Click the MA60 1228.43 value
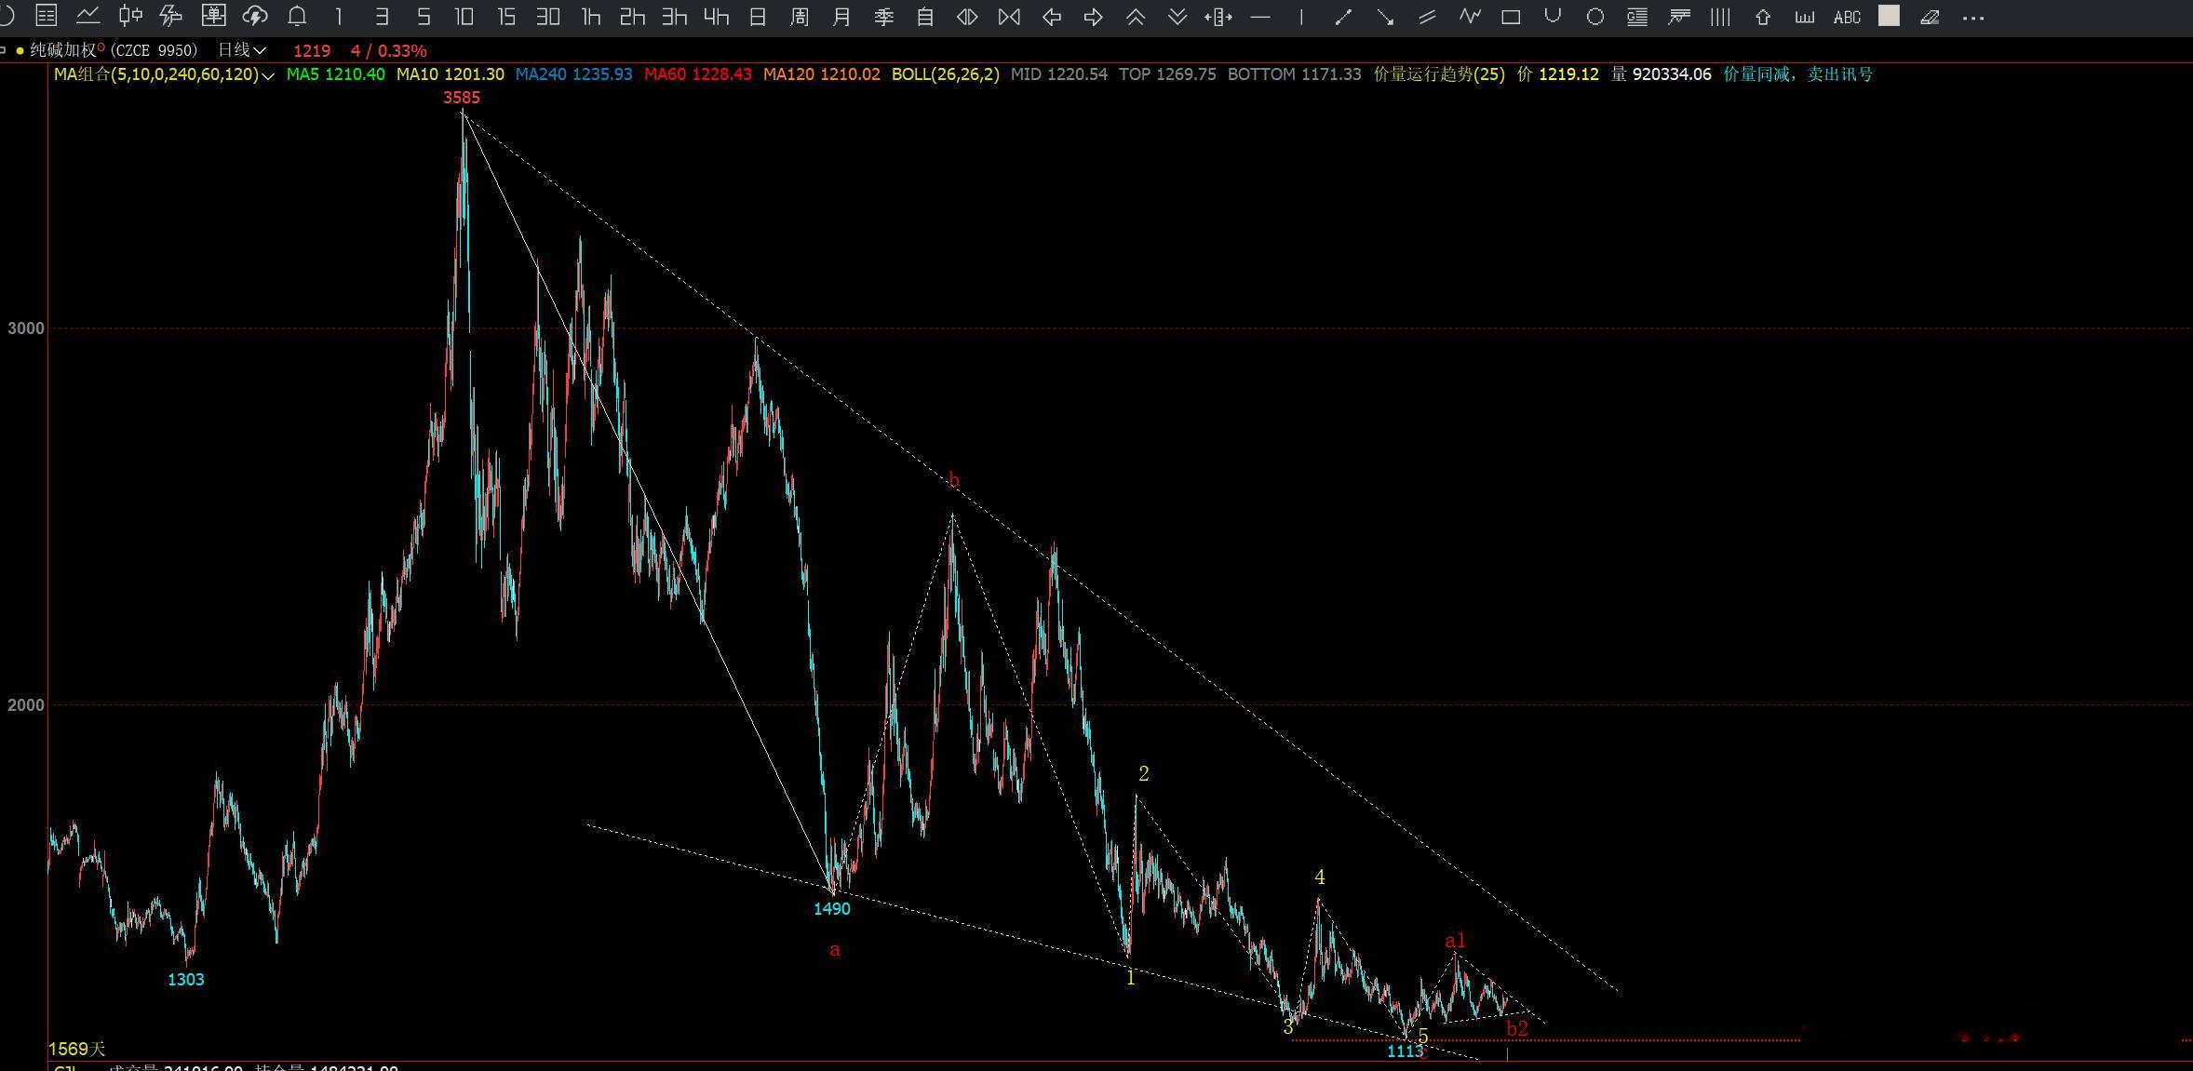 pyautogui.click(x=697, y=74)
